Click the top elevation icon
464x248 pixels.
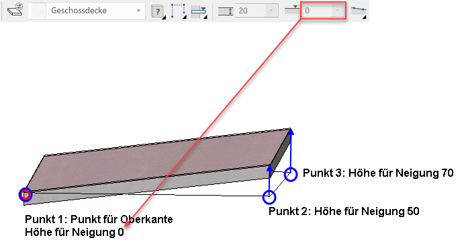point(292,10)
